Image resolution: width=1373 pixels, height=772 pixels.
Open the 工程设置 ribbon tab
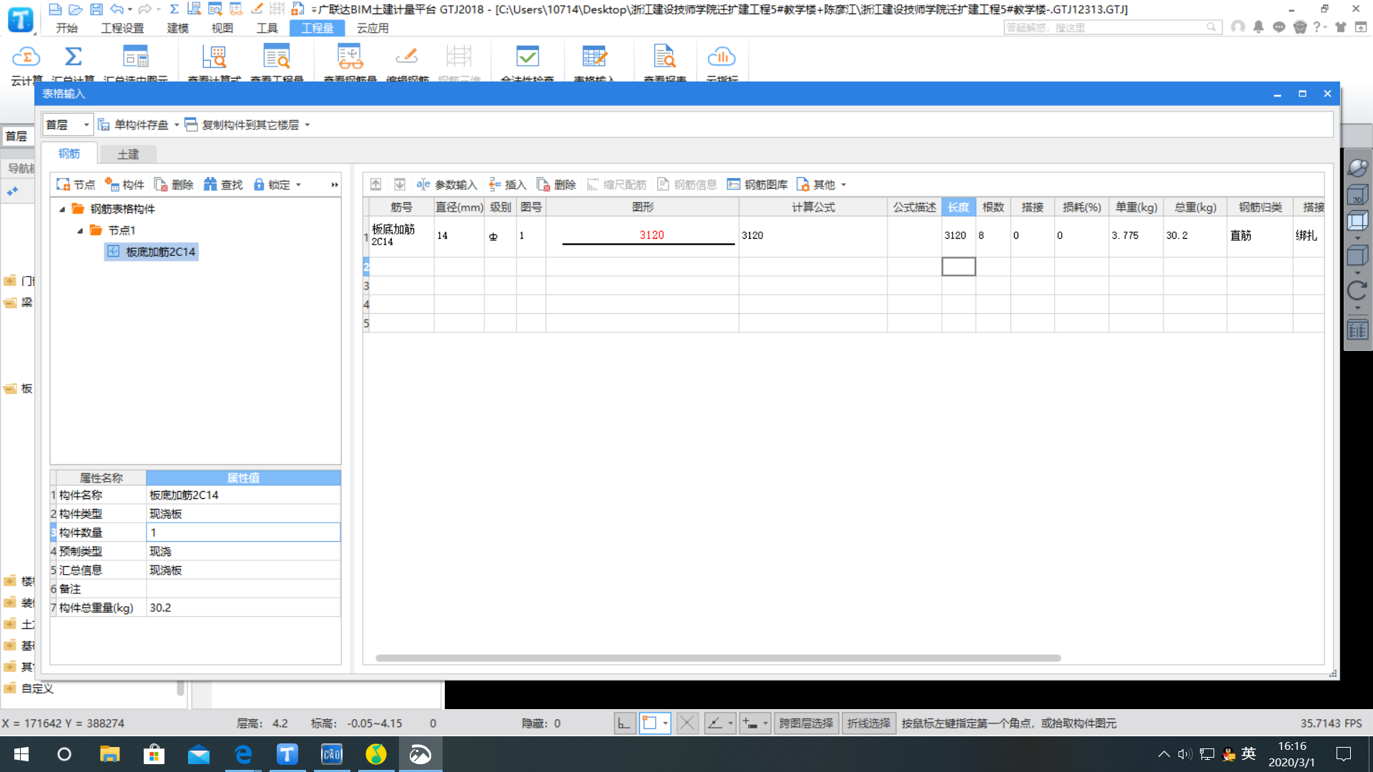(x=122, y=28)
